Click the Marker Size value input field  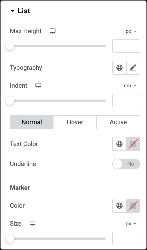point(126,239)
